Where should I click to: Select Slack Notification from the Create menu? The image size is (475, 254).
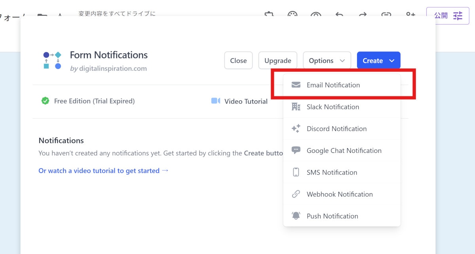[332, 107]
